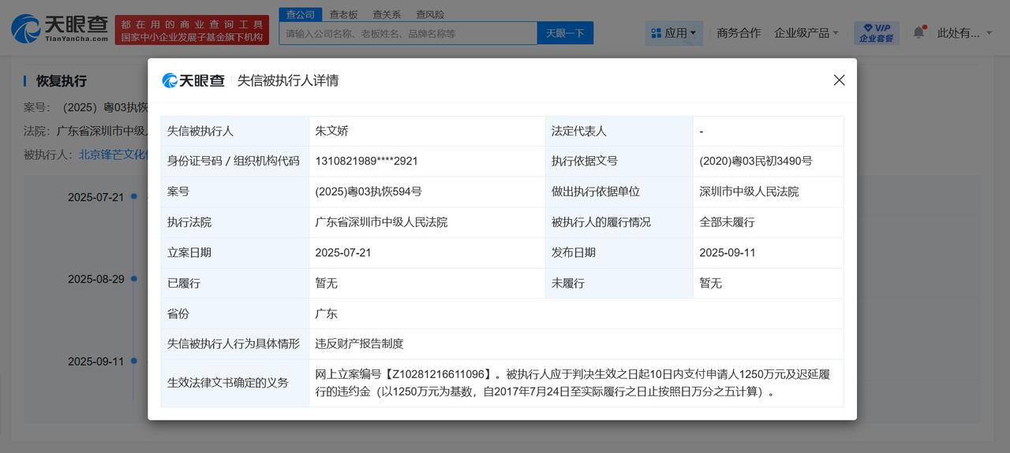
Task: Select the 查关系 search tab
Action: tap(387, 14)
